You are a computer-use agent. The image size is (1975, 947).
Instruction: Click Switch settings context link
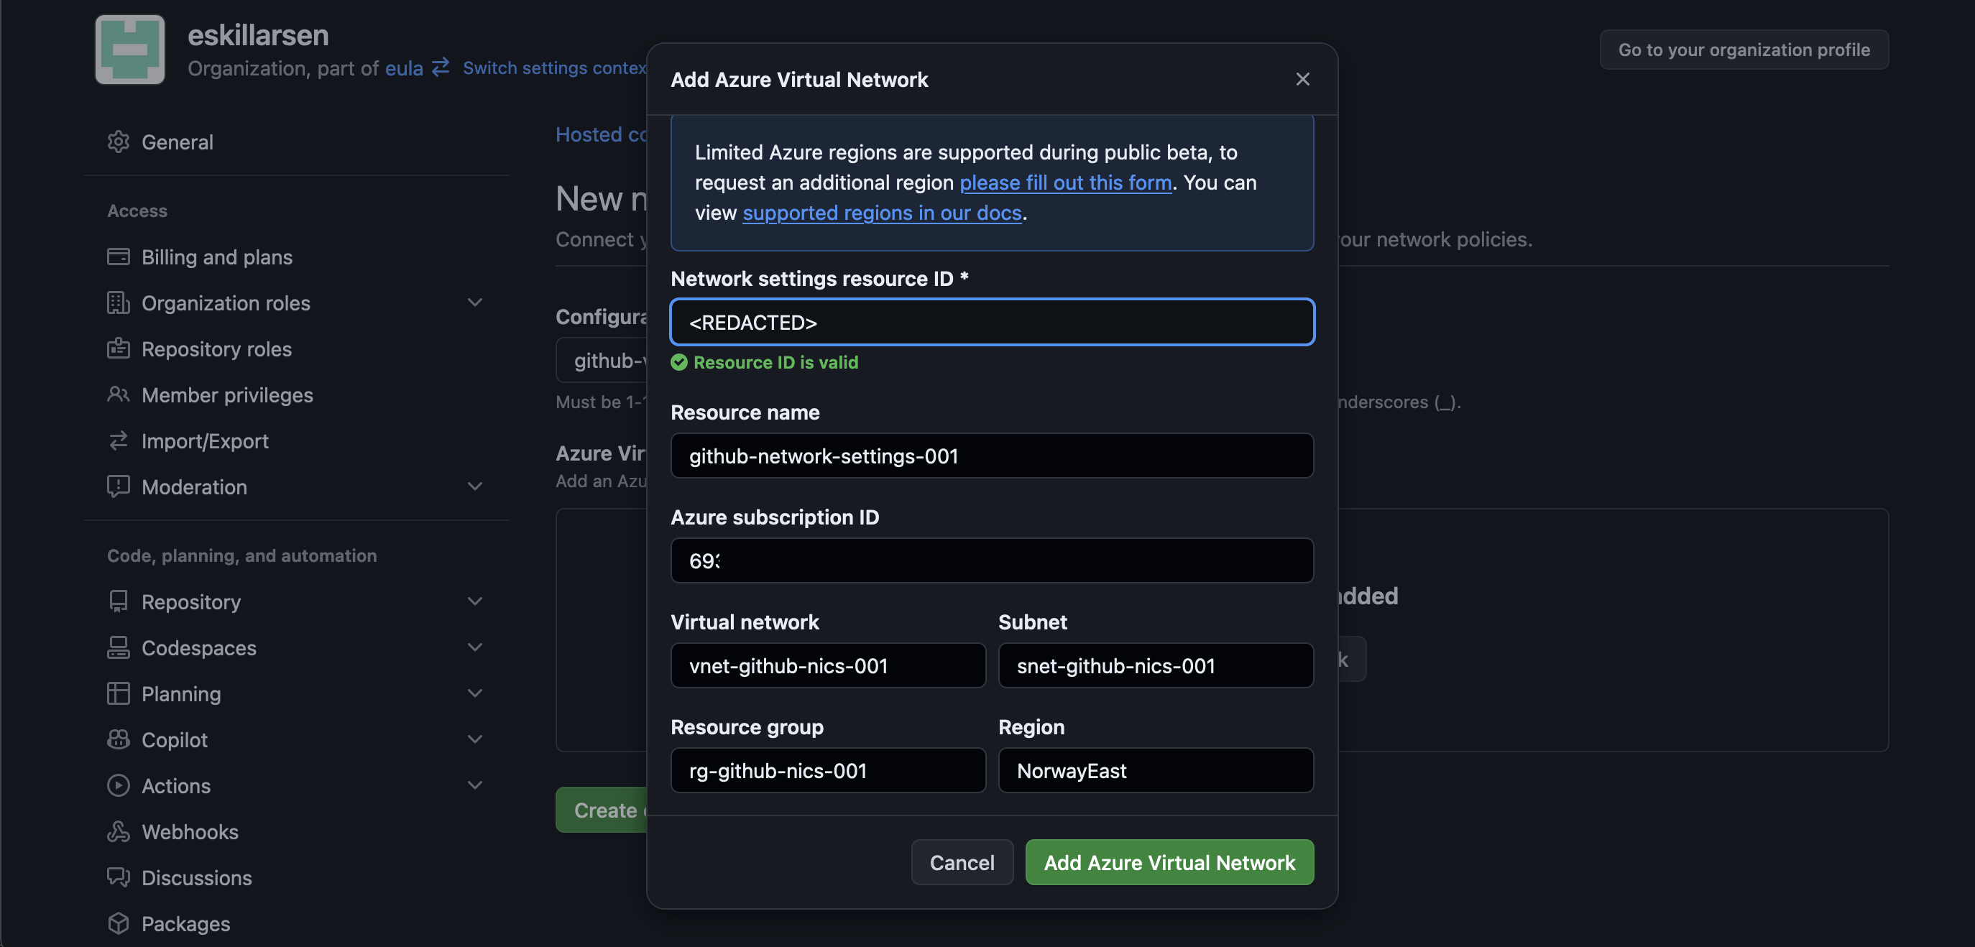555,68
